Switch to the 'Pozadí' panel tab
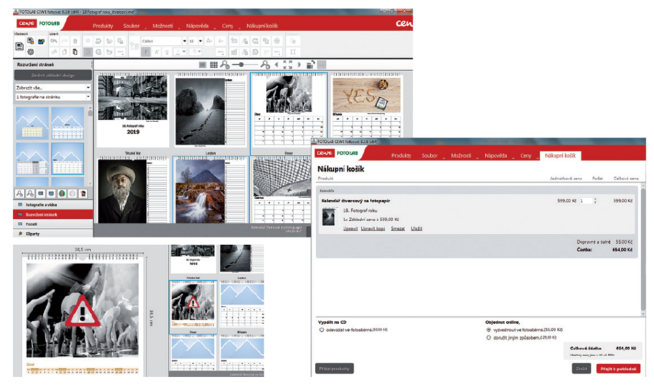The height and width of the screenshot is (388, 654). point(53,224)
